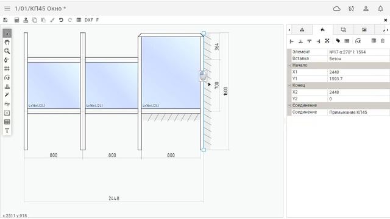The image size is (390, 219).
Task: Click the expand-all-directions icon in panel
Action: click(x=327, y=41)
